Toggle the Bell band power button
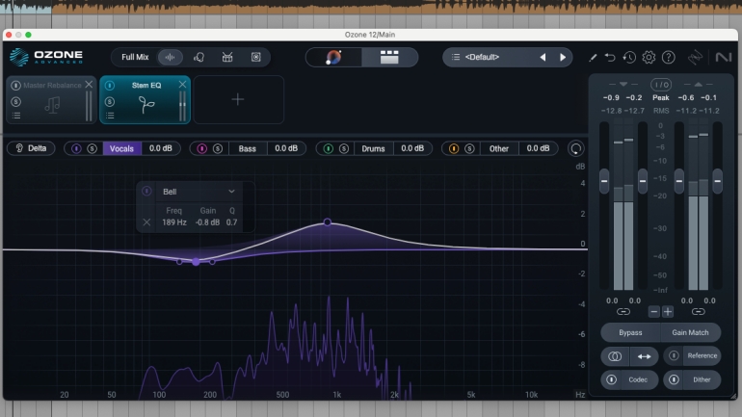The image size is (742, 417). (146, 191)
